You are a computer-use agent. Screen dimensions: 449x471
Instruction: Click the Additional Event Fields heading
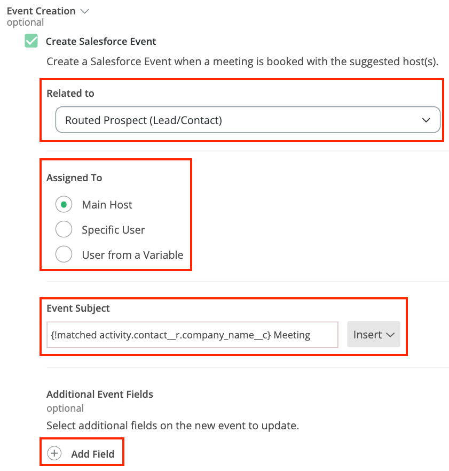[x=100, y=395]
